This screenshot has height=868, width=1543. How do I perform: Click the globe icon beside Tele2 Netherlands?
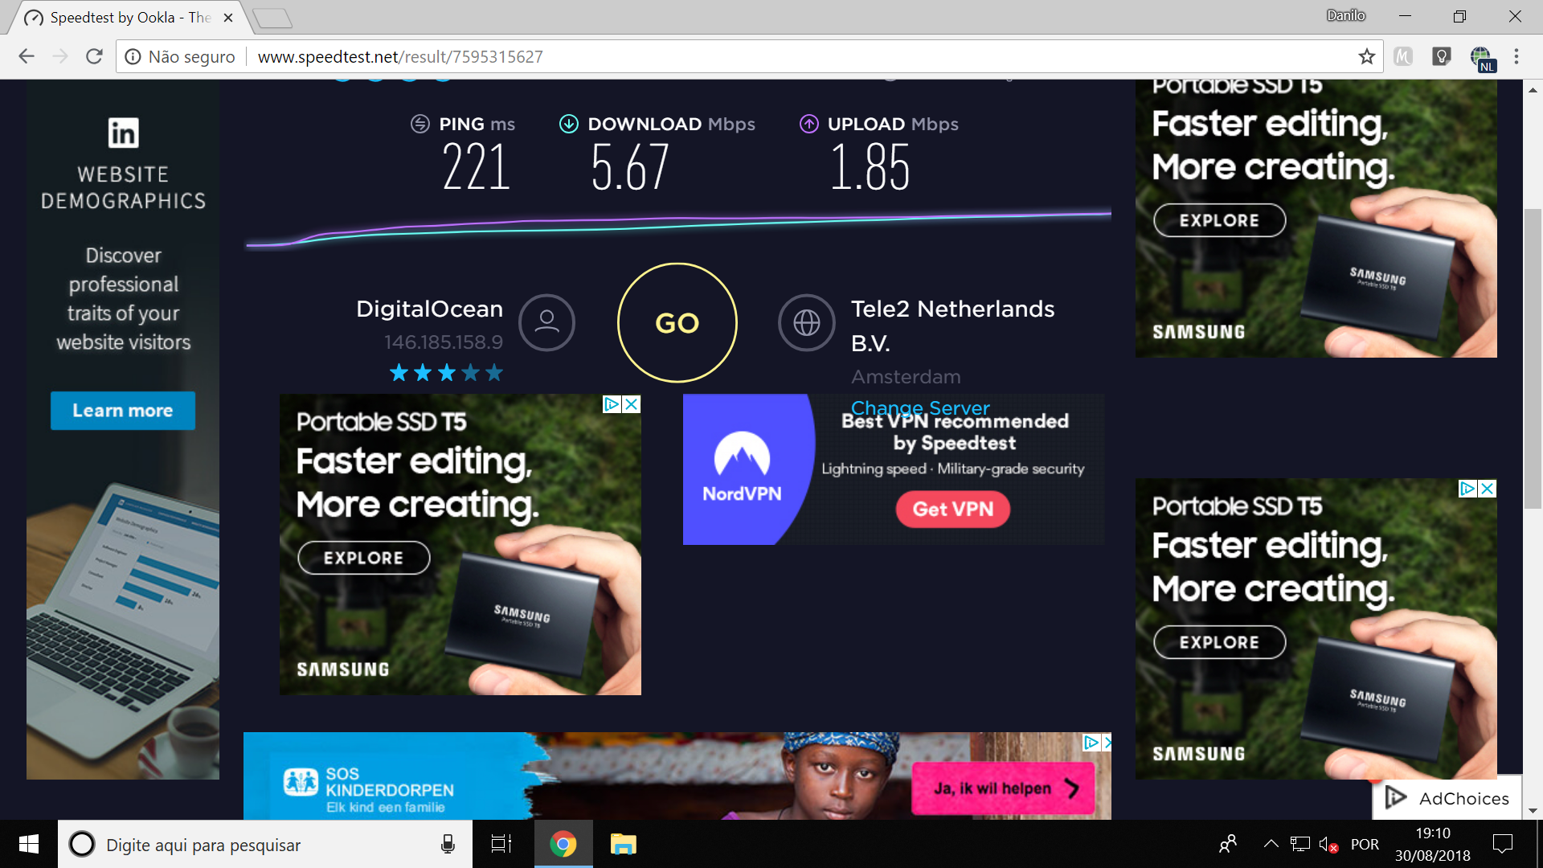click(807, 322)
